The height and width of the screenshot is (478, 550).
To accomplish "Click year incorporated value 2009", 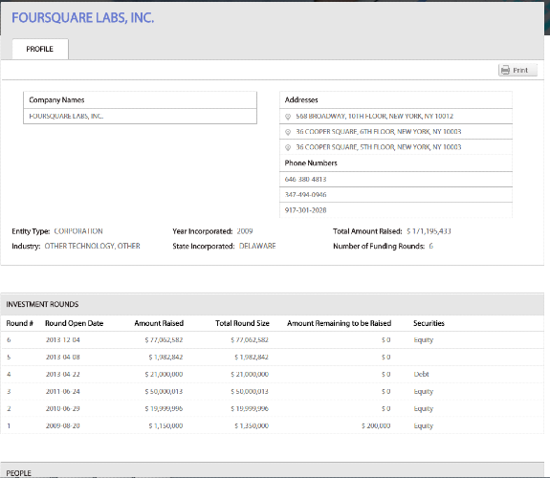I will (x=245, y=231).
